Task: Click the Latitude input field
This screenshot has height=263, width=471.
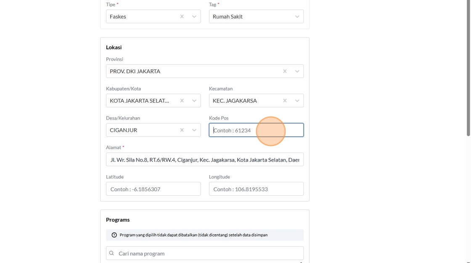Action: click(153, 189)
